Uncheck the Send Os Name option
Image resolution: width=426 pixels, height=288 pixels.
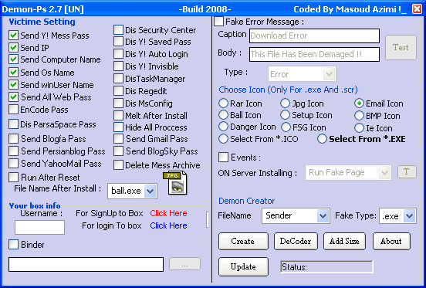[x=13, y=73]
